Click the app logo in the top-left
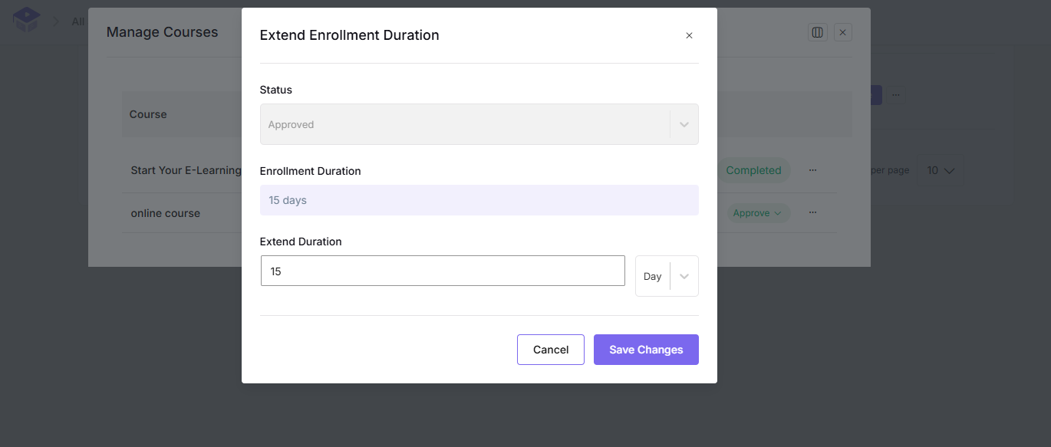 pyautogui.click(x=26, y=20)
